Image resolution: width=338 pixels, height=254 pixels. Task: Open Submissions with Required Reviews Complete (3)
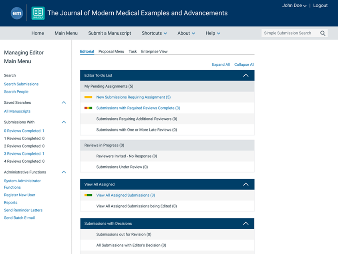click(x=138, y=108)
